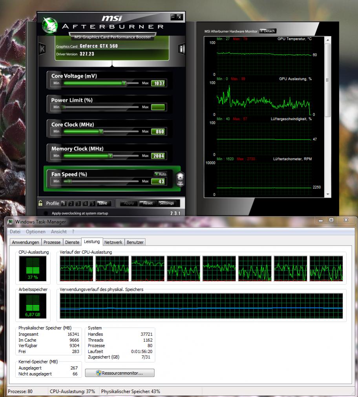Click the MSI Afterburner green logo icon
The height and width of the screenshot is (397, 358).
tap(49, 25)
